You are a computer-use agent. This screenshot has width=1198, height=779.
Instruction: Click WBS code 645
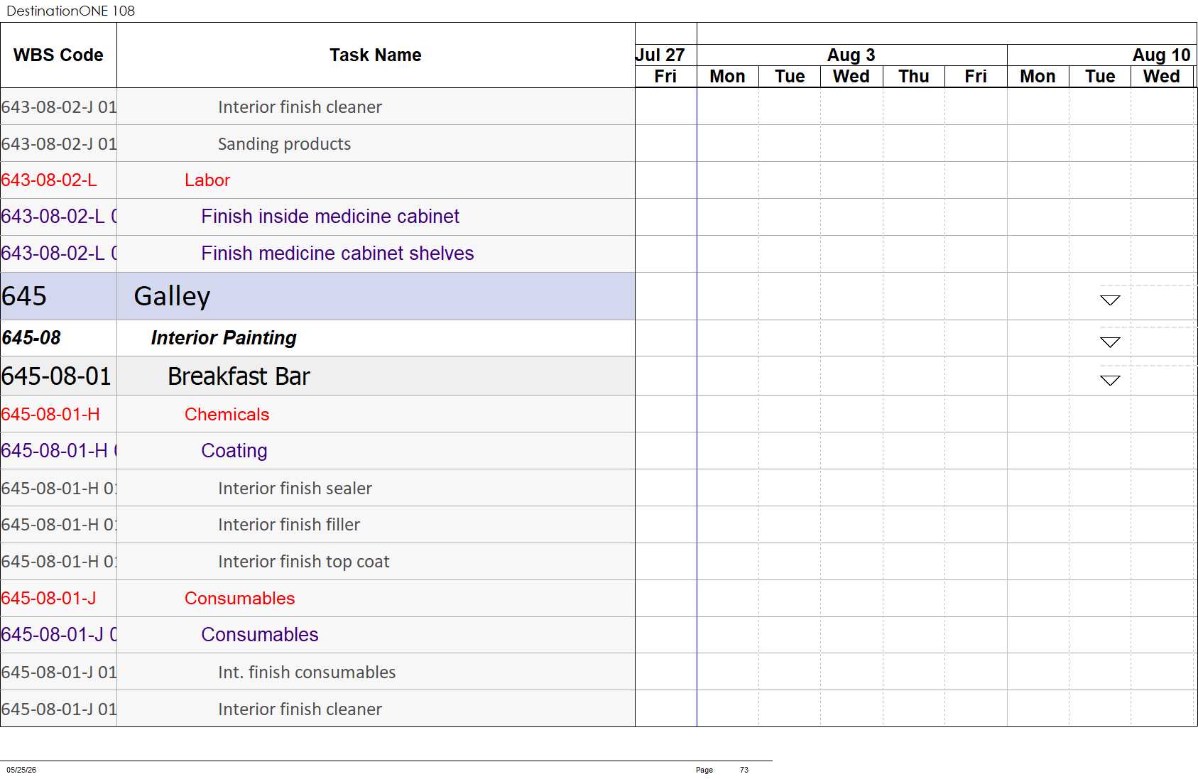click(24, 296)
